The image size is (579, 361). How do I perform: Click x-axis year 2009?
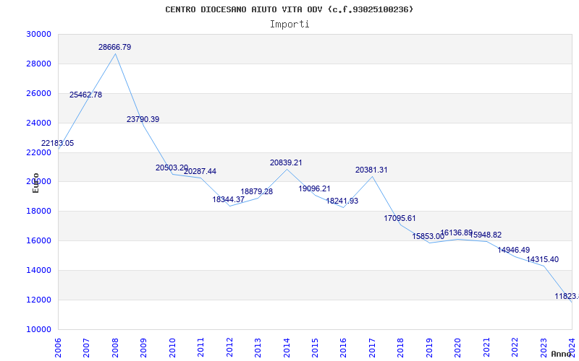click(143, 348)
